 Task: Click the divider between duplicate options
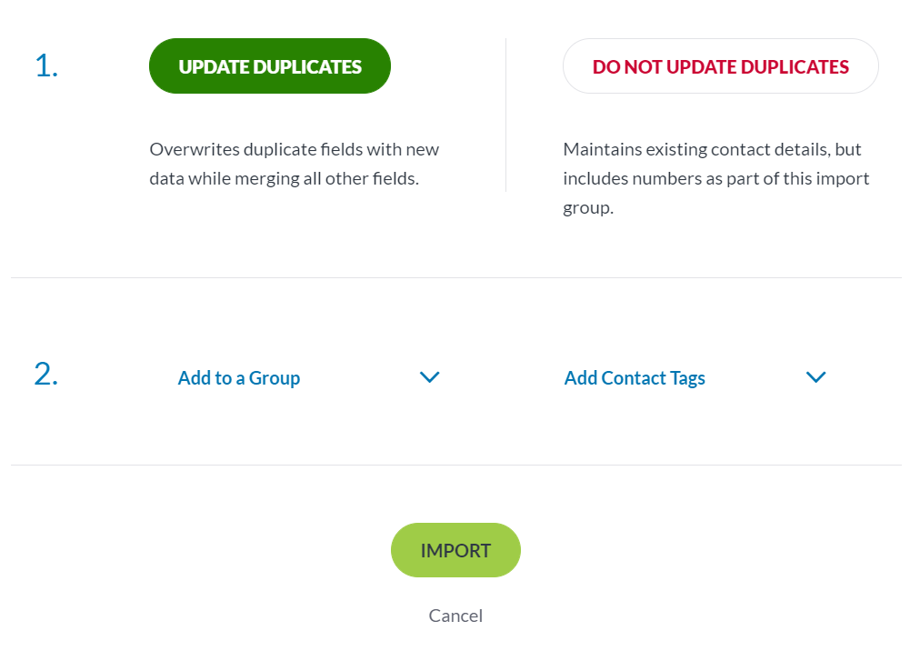(506, 114)
